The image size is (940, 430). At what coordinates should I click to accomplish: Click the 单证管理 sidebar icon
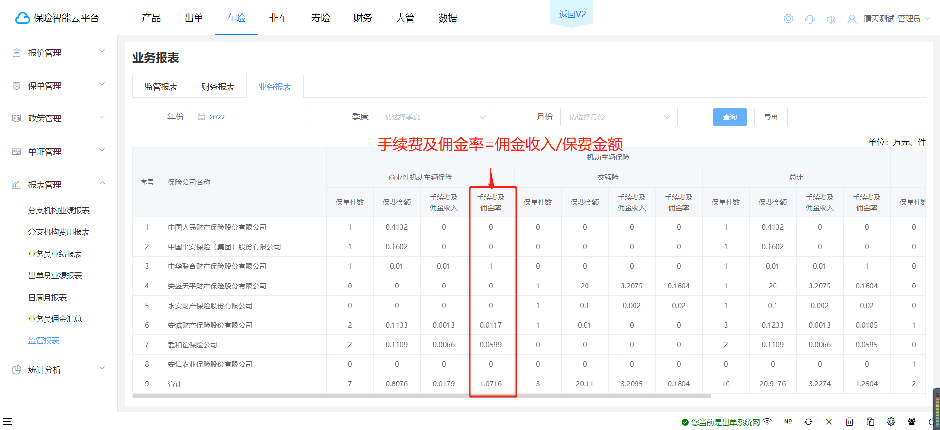16,151
